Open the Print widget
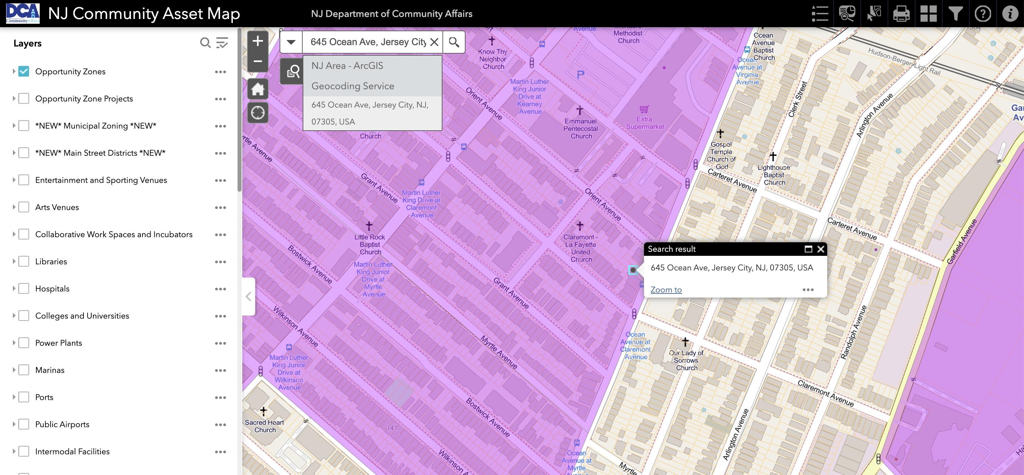The width and height of the screenshot is (1024, 475). 901,14
